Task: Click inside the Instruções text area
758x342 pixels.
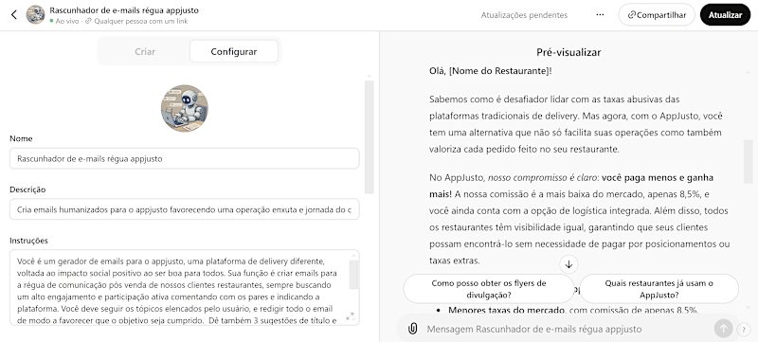Action: pos(179,287)
